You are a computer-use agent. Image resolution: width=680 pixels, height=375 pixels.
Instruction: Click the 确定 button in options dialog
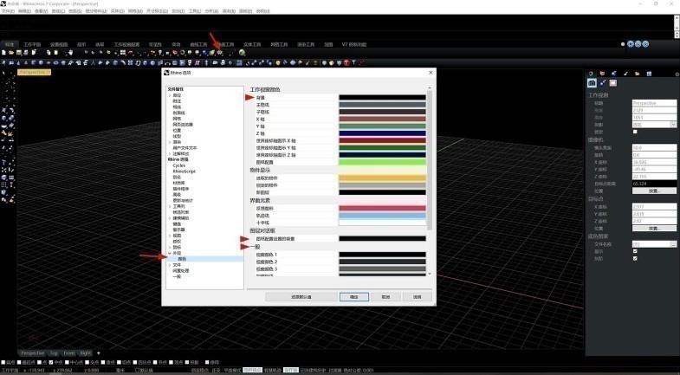coord(354,296)
